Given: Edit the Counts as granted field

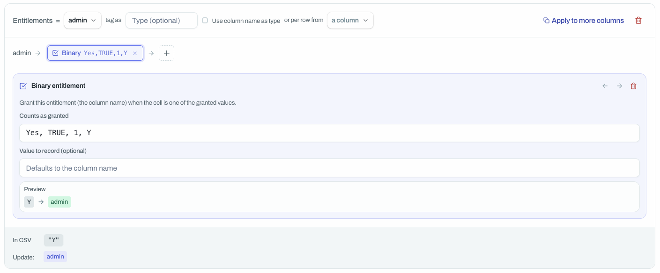Looking at the screenshot, I should pos(329,133).
